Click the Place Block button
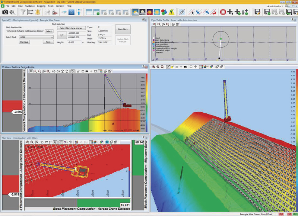Image resolution: width=298 pixels, height=216 pixels. [123, 29]
